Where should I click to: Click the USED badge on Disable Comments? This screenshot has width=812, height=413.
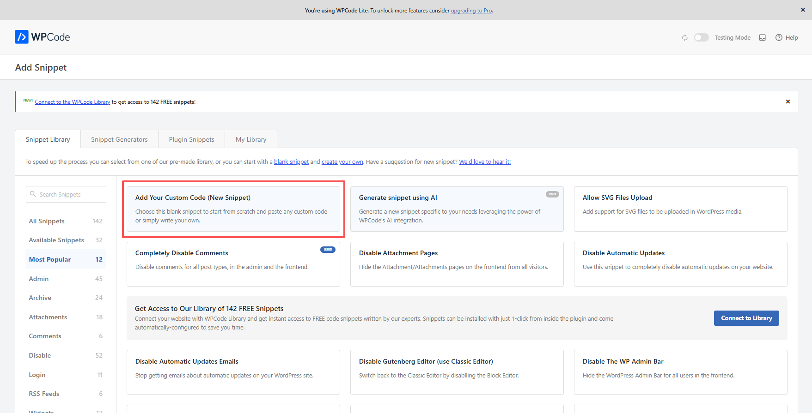pyautogui.click(x=328, y=250)
